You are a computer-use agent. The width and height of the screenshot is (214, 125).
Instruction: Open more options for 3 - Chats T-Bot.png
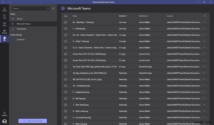point(204,41)
